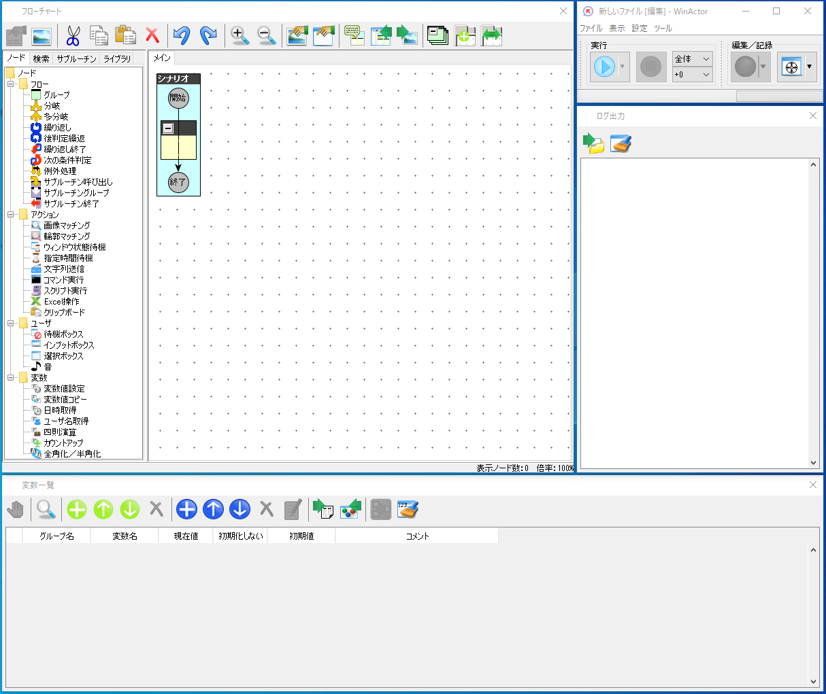The width and height of the screenshot is (826, 694).
Task: Click the blue up arrow in variable list
Action: tap(213, 509)
